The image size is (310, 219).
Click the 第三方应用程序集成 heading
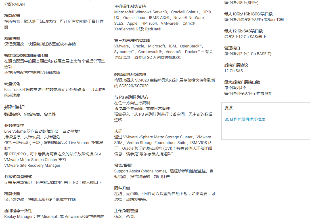(132, 40)
